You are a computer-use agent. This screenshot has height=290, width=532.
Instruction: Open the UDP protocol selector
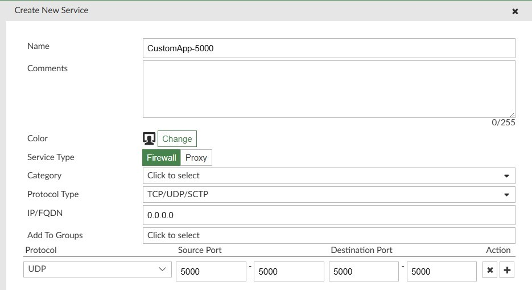pos(97,269)
